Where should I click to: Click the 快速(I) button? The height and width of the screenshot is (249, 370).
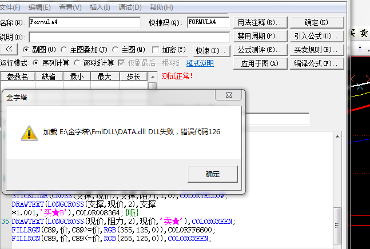point(212,51)
